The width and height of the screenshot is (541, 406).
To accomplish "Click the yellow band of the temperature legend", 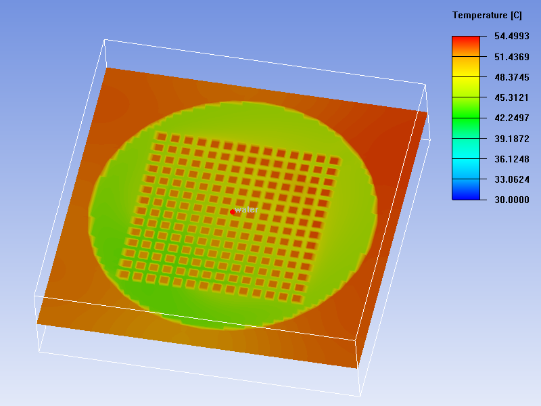I will point(466,87).
